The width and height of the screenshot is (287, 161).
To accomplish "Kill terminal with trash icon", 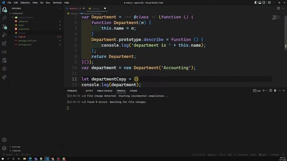I will 275,90.
